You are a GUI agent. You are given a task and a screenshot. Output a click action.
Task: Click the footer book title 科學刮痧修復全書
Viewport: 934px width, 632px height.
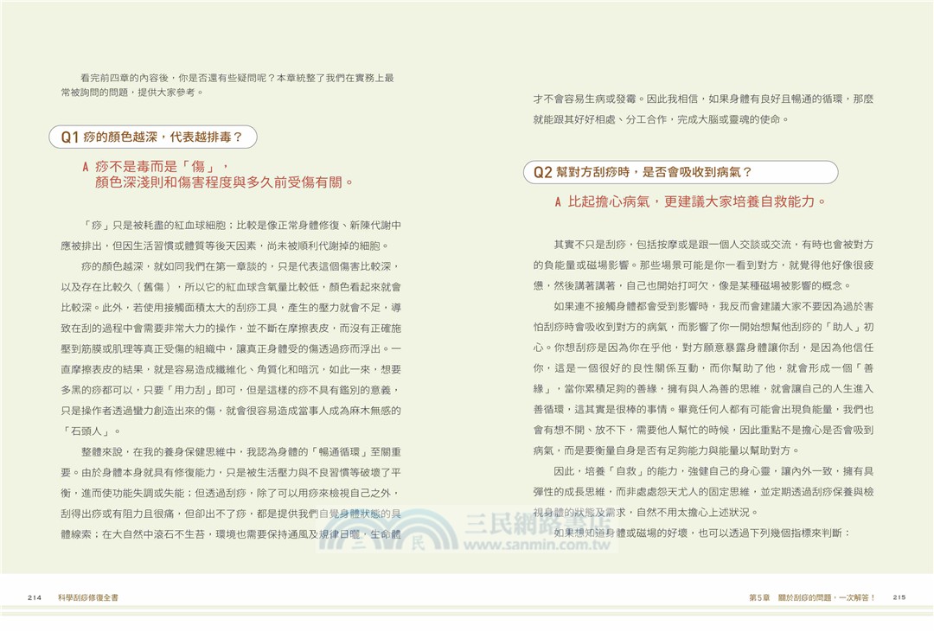88,597
